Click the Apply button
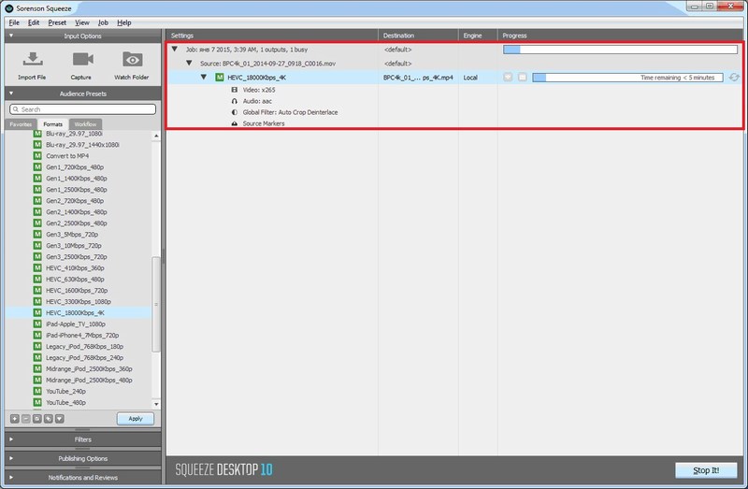This screenshot has width=748, height=489. point(136,418)
